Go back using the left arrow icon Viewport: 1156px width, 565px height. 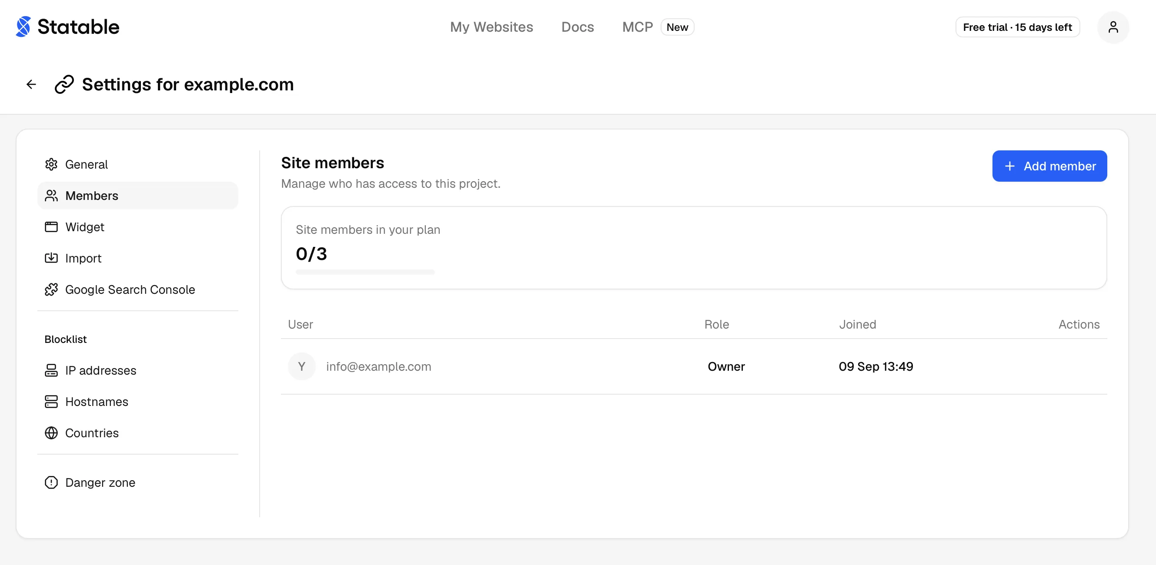(x=31, y=84)
